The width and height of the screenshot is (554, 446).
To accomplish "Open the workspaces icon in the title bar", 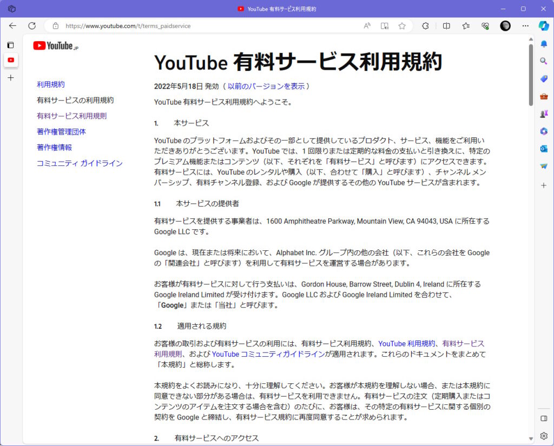I will [x=12, y=9].
